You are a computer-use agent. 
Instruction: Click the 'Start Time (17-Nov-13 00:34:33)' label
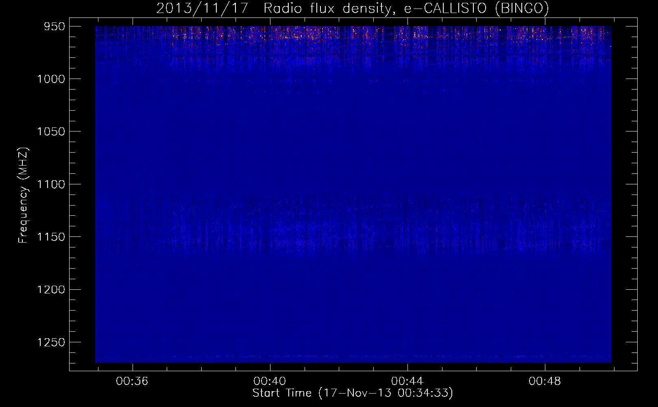[x=353, y=393]
